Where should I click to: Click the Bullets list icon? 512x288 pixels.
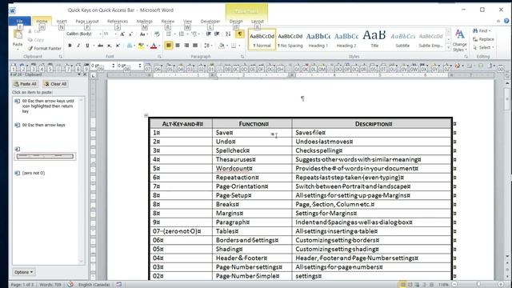[169, 34]
